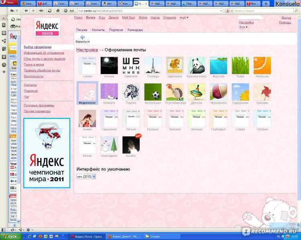Expand the Фон background dropdown

coord(243,27)
